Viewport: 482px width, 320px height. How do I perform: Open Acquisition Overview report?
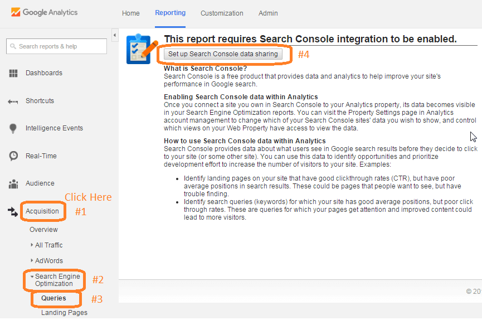43,230
